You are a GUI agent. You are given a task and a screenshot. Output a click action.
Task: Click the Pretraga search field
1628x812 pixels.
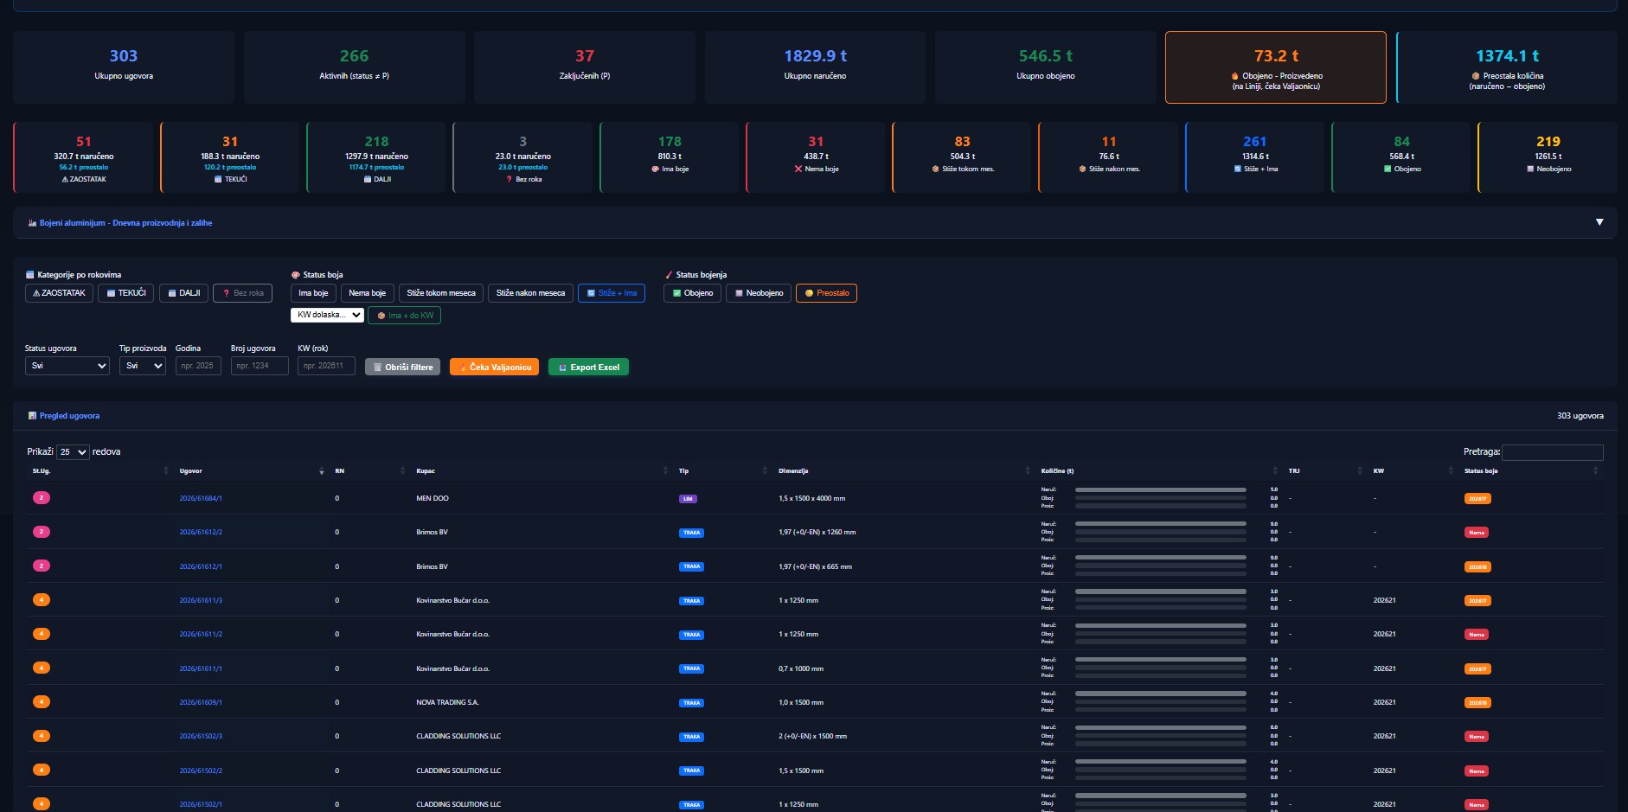pos(1553,452)
